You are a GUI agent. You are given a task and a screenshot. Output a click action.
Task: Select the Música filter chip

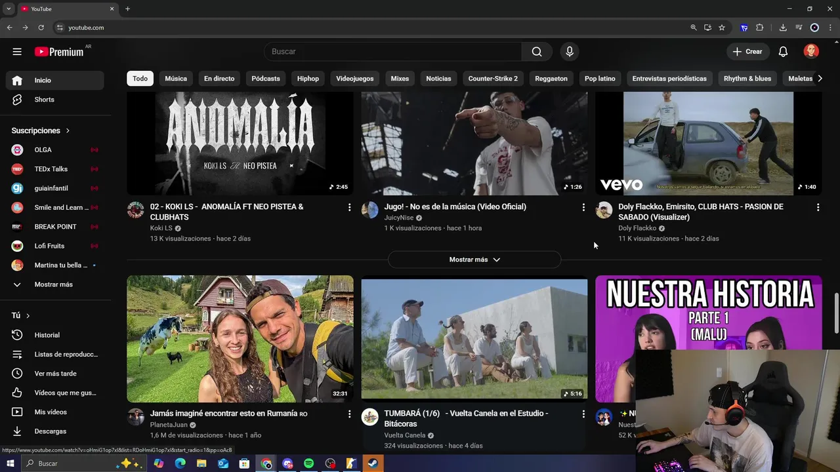pos(176,79)
